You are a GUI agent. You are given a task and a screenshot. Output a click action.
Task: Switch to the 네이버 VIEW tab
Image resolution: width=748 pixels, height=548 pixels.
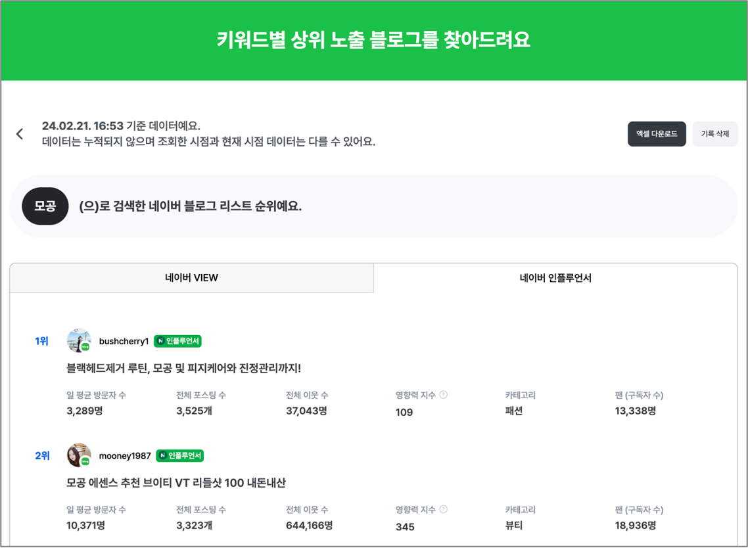click(x=192, y=277)
